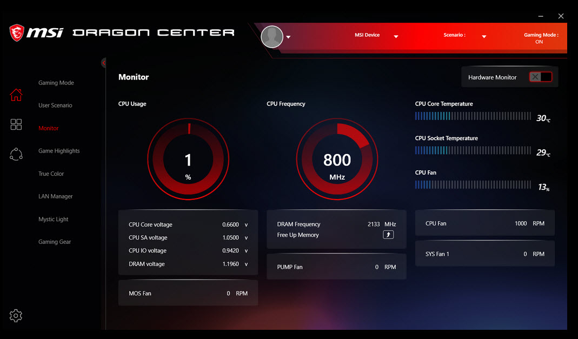Go to True Color page
Image resolution: width=578 pixels, height=339 pixels.
(x=51, y=174)
